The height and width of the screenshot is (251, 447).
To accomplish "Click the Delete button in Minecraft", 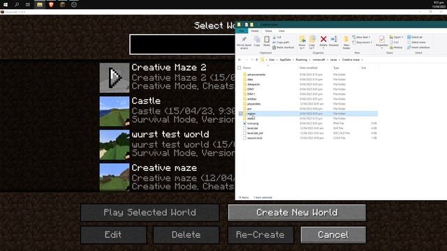I will 186,235.
